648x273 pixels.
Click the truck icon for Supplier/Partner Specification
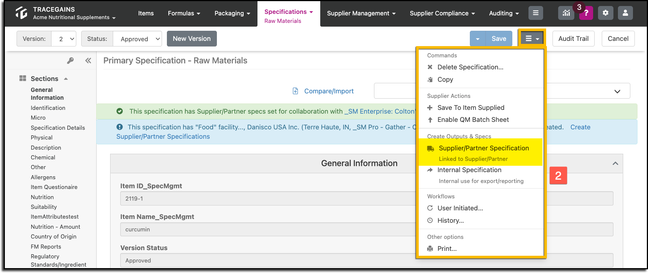coord(431,148)
